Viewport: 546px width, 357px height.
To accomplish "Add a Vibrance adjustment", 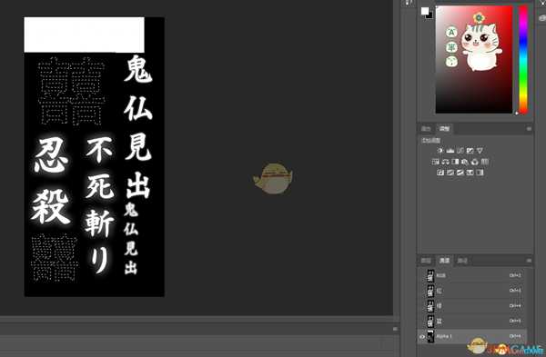I will 480,151.
